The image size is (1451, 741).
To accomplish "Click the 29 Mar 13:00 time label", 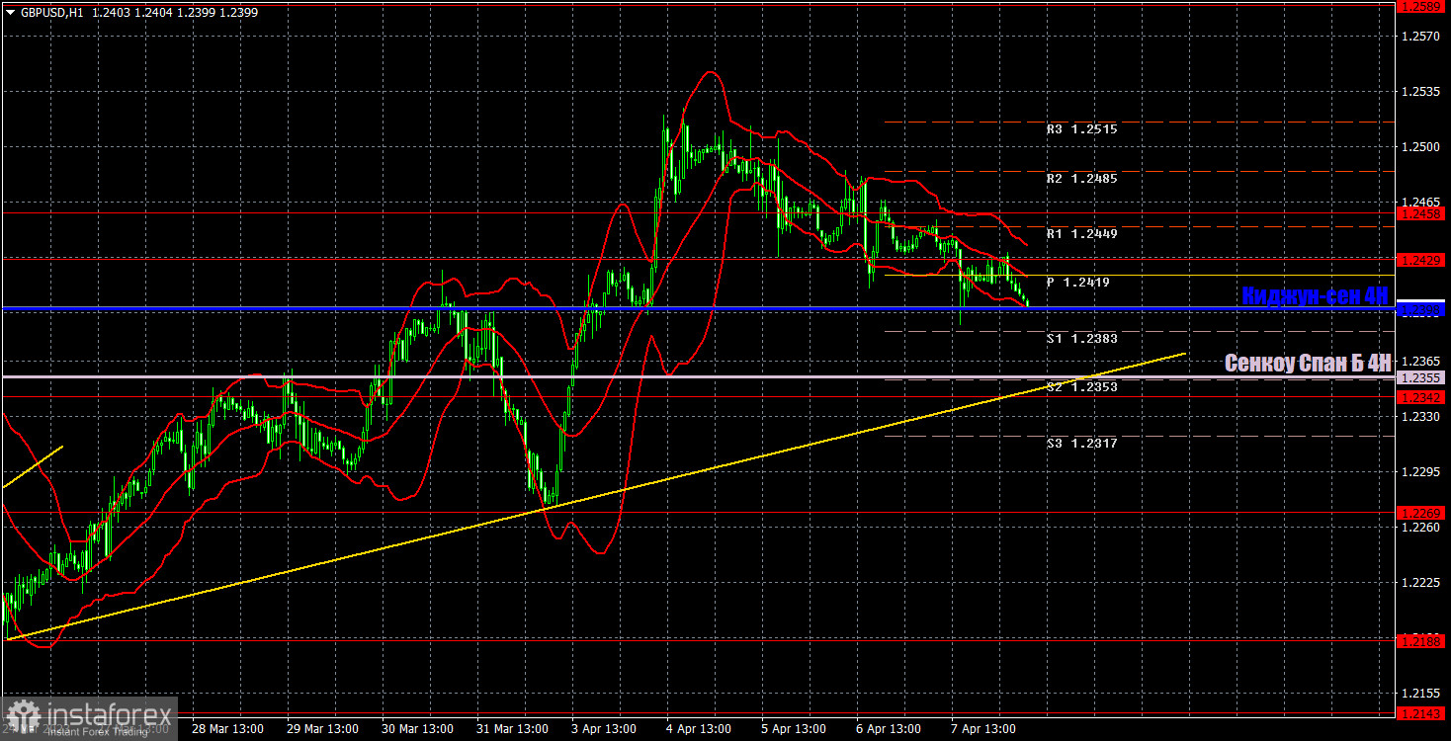I will [x=321, y=729].
